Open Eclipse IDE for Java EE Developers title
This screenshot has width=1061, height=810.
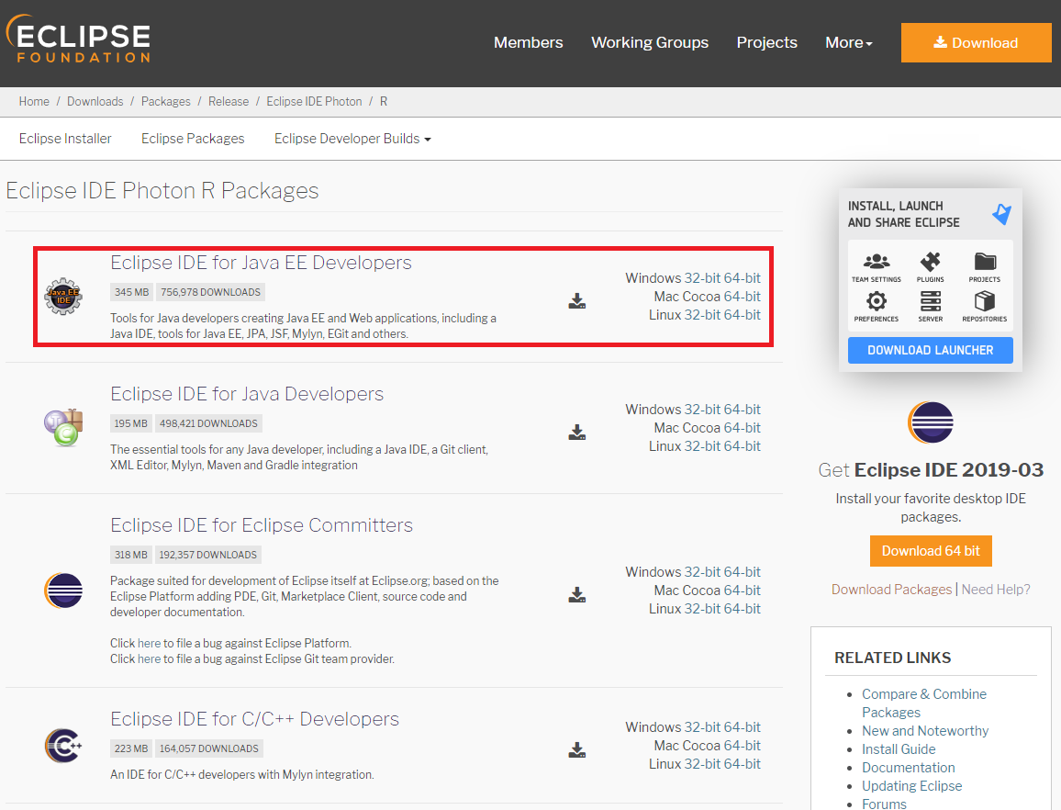262,263
